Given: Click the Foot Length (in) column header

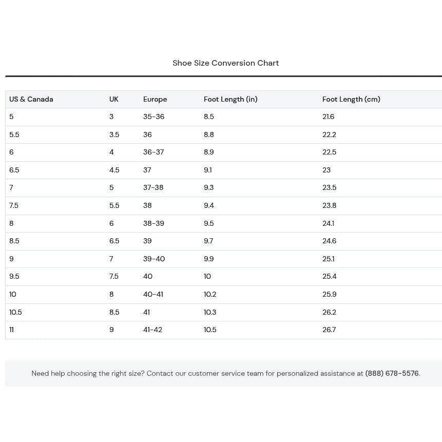Looking at the screenshot, I should coord(230,99).
